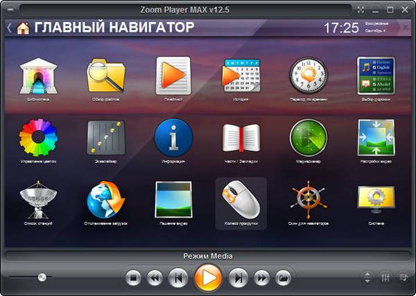
Task: Open the navigator skins ship wheel icon
Action: click(x=309, y=199)
